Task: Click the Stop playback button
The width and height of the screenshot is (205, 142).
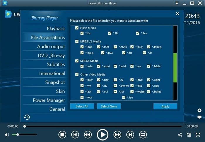Action: pos(62,135)
